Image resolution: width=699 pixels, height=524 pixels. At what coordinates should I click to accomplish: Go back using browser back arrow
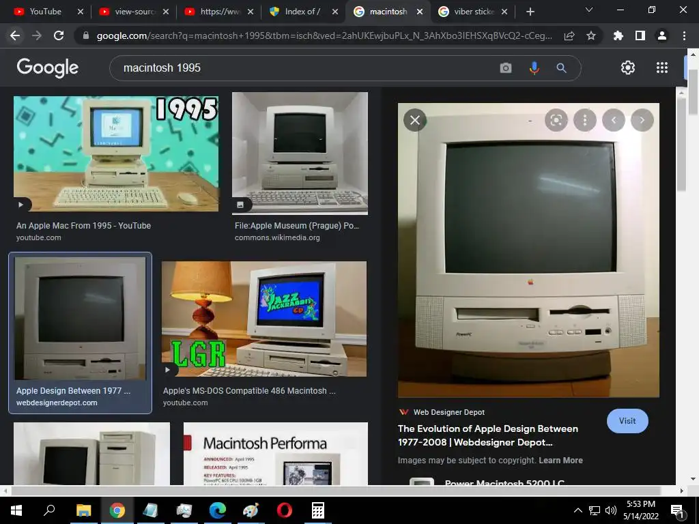click(x=15, y=35)
